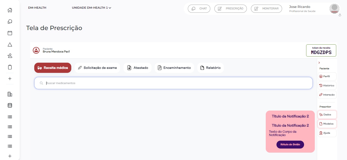Switch to the Solicitação de exame tab
Screen dimensions: 347x160
pos(97,68)
